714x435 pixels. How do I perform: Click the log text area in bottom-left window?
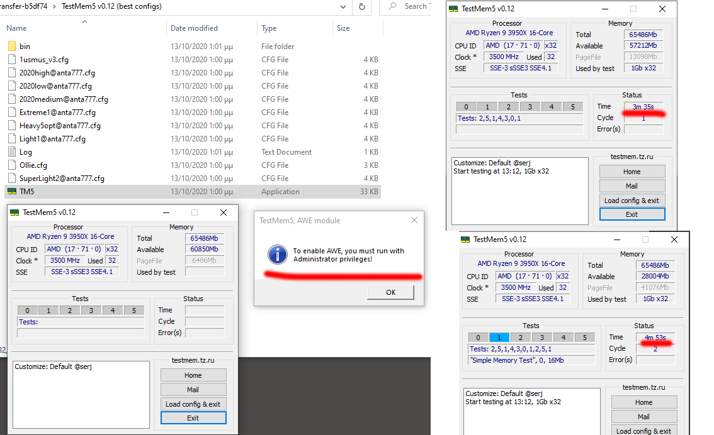click(81, 395)
